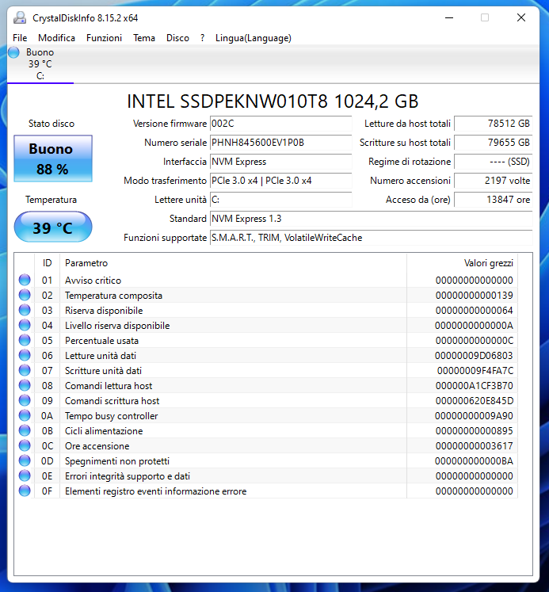Click status orb for Cicli alimentazione row
The image size is (549, 592).
[x=25, y=430]
